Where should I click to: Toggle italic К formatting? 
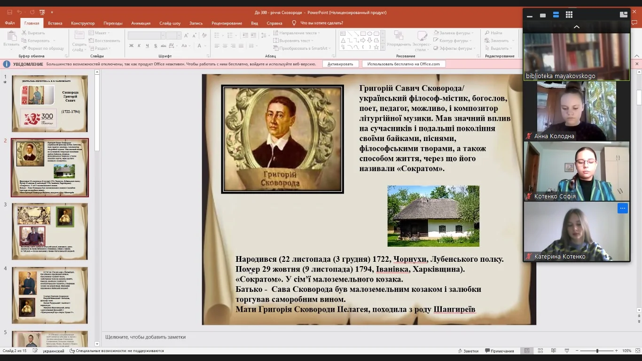click(x=140, y=46)
